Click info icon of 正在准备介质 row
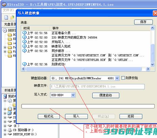The width and height of the screenshot is (157, 138). (24, 33)
